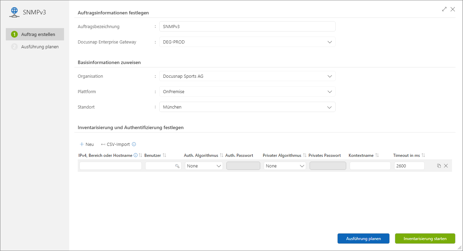This screenshot has width=463, height=251.
Task: Click the Auftragsbezeichnung label
Action: coord(99,27)
